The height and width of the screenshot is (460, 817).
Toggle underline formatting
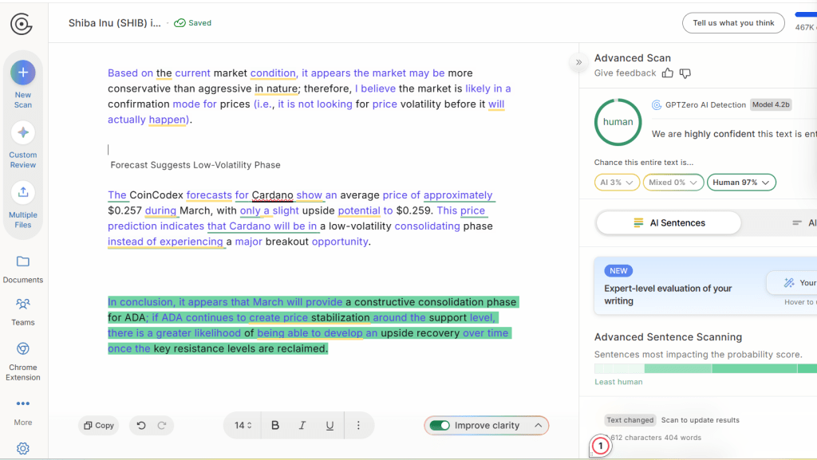tap(330, 426)
